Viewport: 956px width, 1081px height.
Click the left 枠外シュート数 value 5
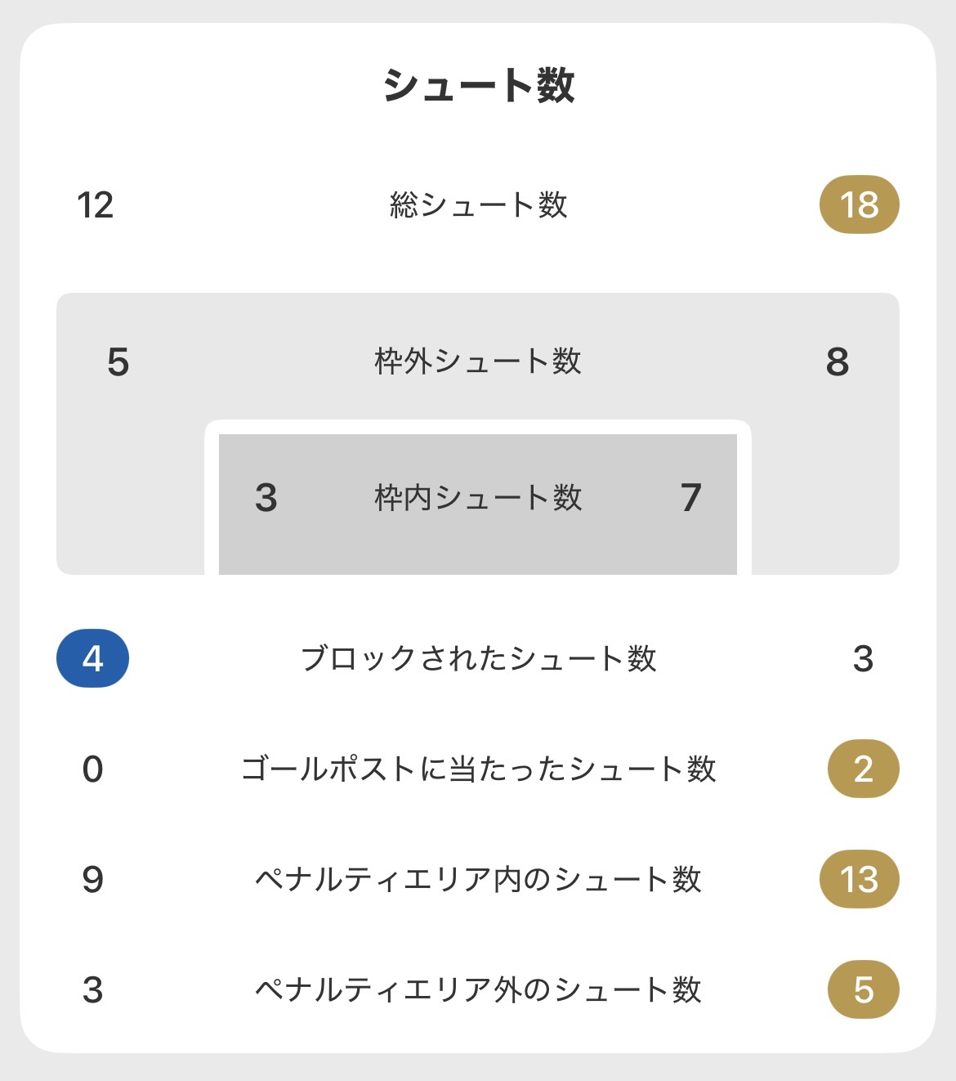(x=118, y=361)
